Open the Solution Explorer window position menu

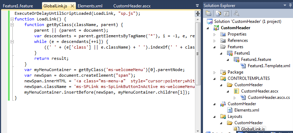click(285, 5)
